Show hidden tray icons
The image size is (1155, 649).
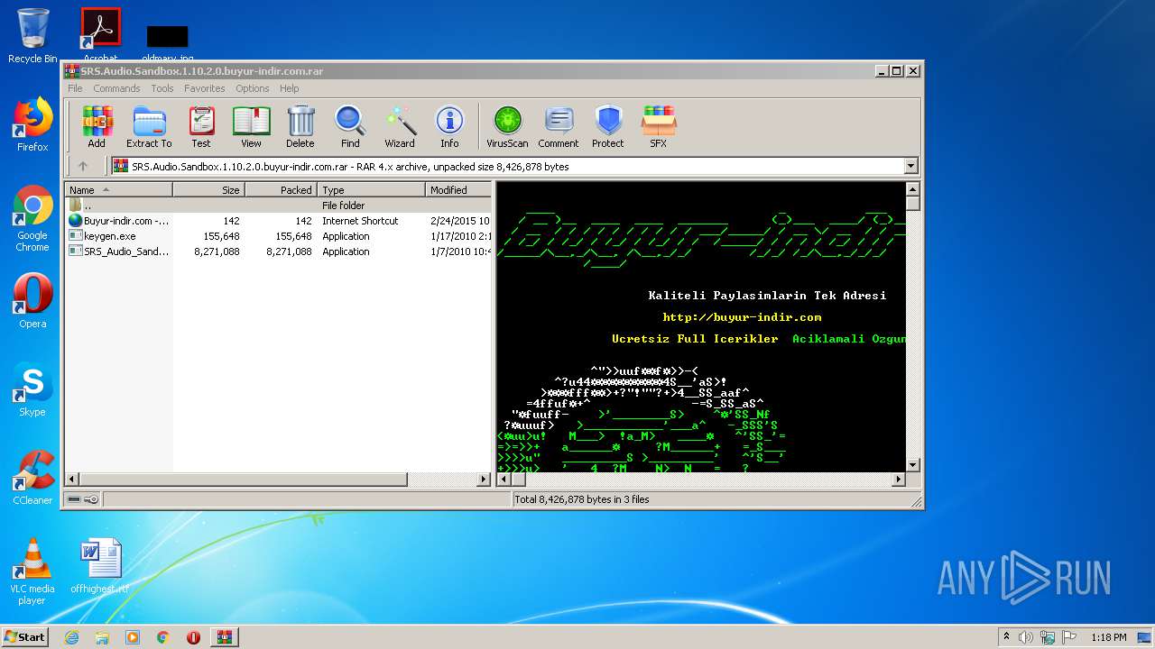[1006, 637]
